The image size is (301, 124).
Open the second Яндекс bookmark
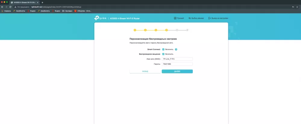[x=56, y=11]
